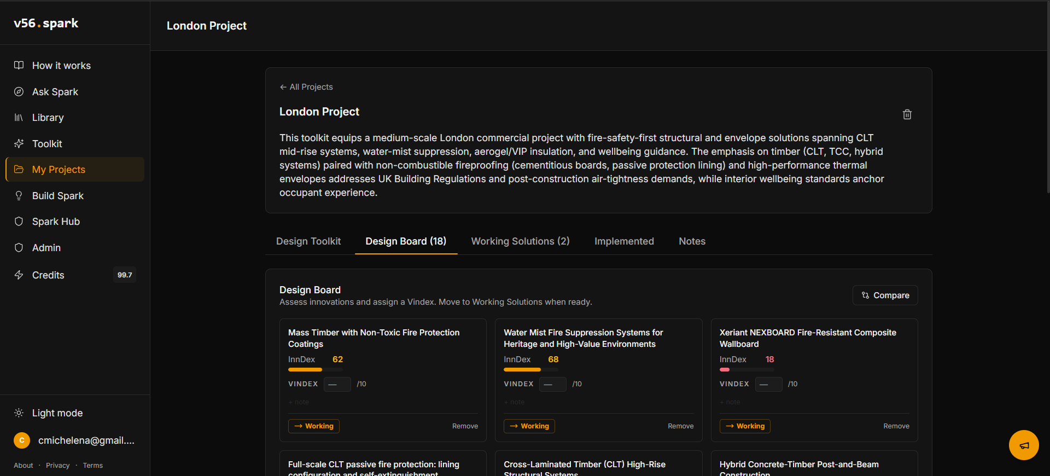Move Mass Timber card to Working
1050x476 pixels.
(x=314, y=426)
